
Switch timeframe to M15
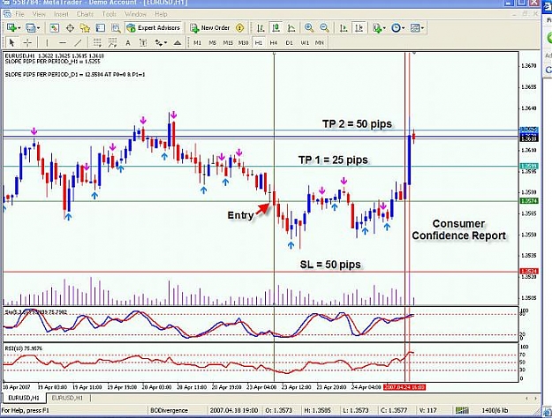(228, 43)
